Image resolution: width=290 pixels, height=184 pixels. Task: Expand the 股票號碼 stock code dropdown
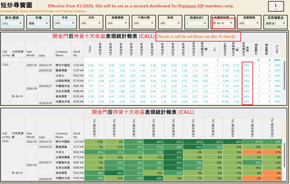[x=258, y=23]
